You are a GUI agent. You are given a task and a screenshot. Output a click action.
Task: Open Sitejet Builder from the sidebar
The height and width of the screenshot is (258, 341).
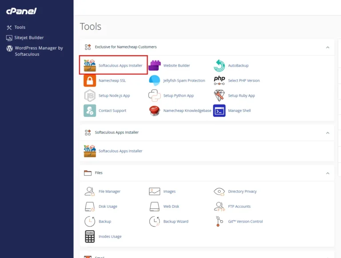coord(28,38)
